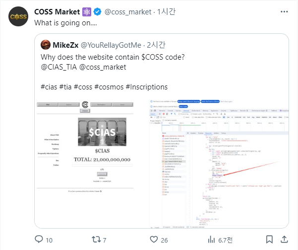The image size is (298, 250).
Task: Share the tweet with upload icon
Action: 284,240
